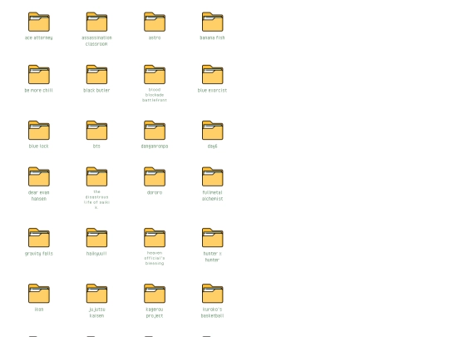Select the be more chill folder
Image resolution: width=449 pixels, height=337 pixels.
pos(39,75)
